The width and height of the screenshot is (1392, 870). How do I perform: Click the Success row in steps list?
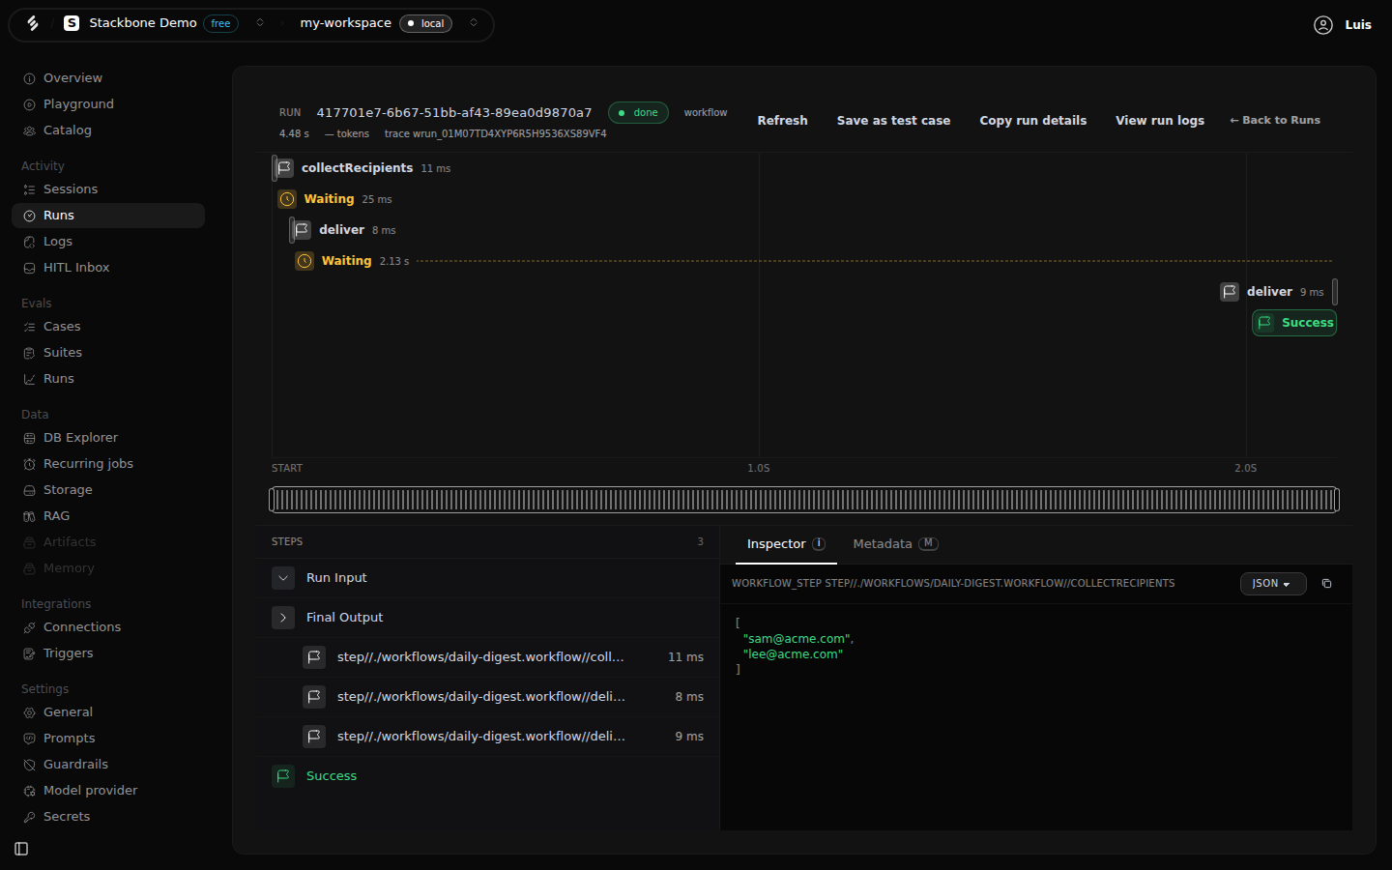point(487,776)
